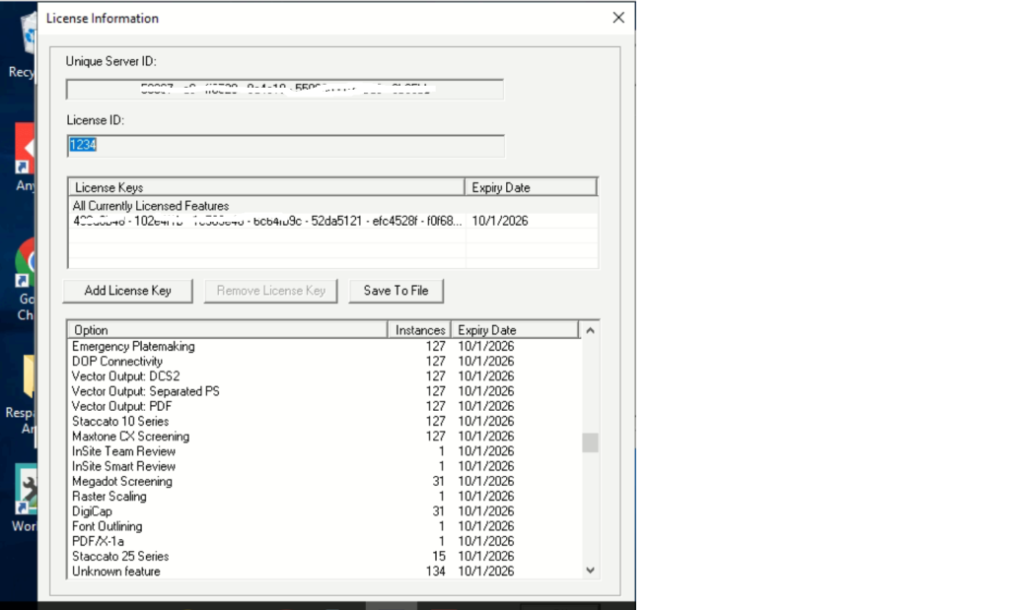Select the Emergency Platemaking option row
The image size is (1010, 610).
(133, 347)
